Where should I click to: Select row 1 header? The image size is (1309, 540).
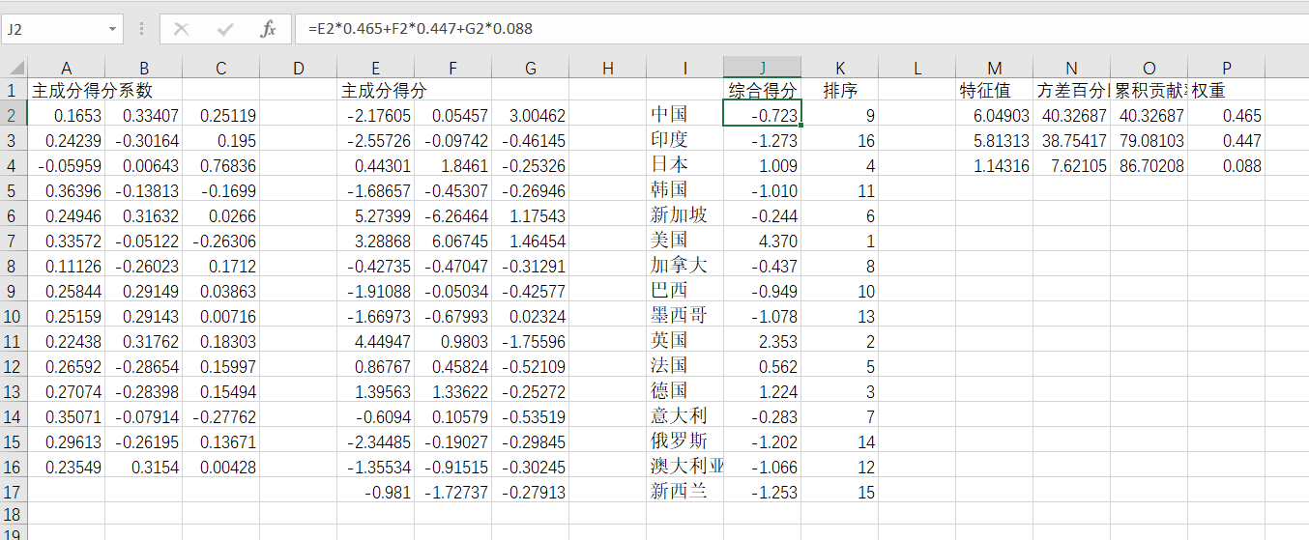tap(13, 91)
